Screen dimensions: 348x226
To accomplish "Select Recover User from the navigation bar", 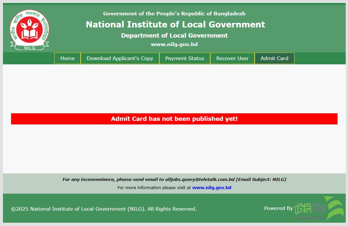I will tap(232, 58).
